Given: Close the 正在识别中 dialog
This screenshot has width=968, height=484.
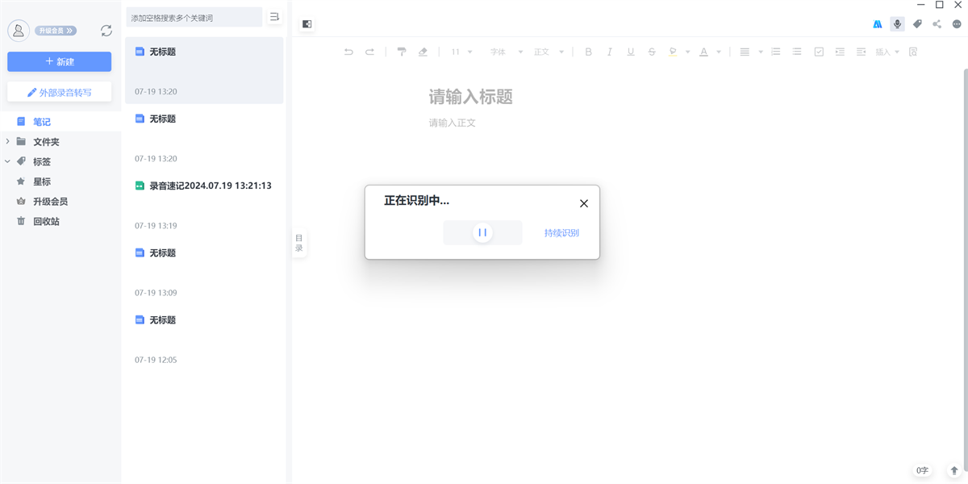Looking at the screenshot, I should [584, 203].
